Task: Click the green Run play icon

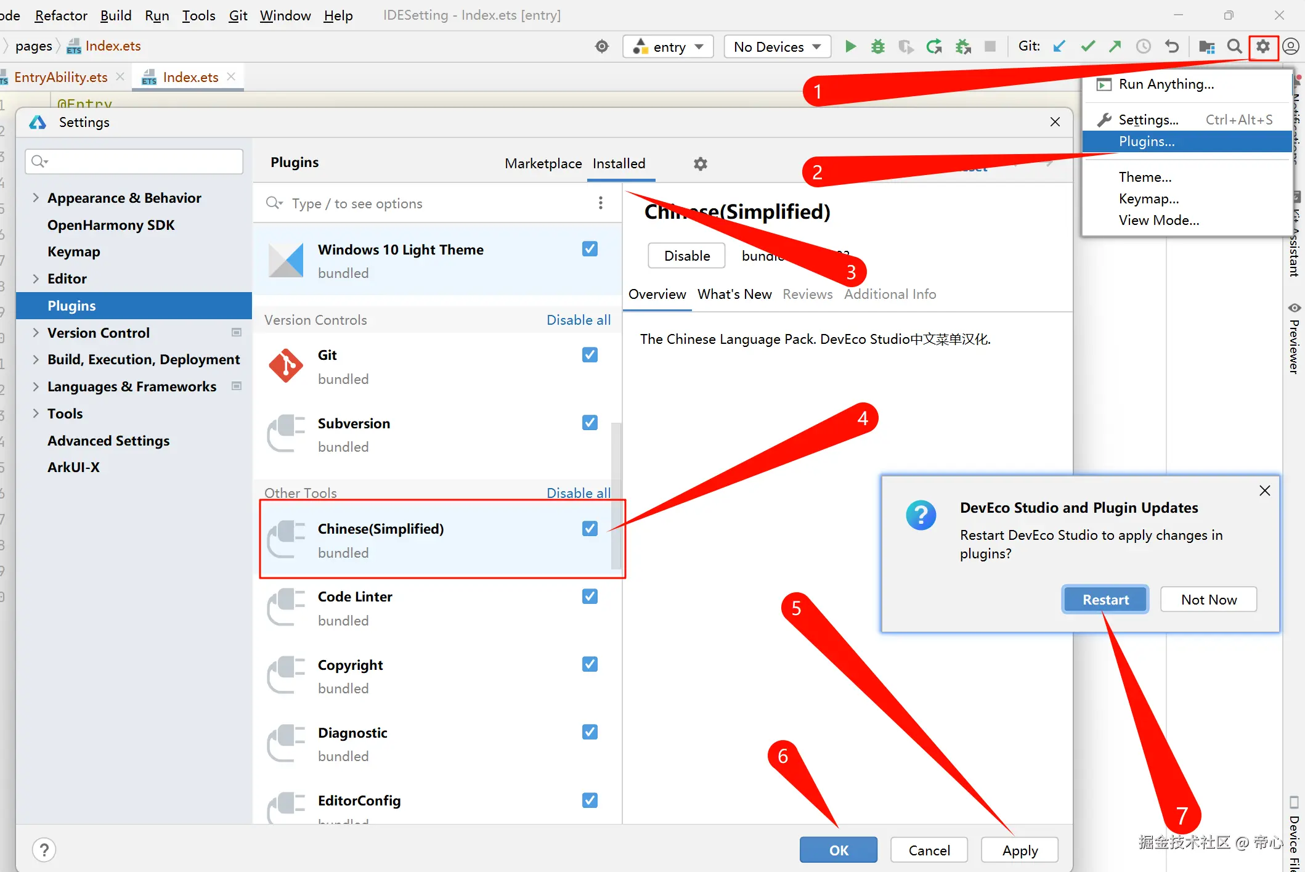Action: click(x=850, y=46)
